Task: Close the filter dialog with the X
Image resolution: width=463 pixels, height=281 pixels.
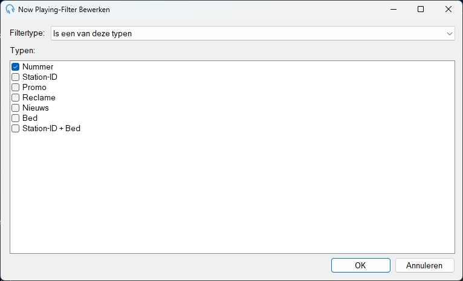Action: coord(448,9)
